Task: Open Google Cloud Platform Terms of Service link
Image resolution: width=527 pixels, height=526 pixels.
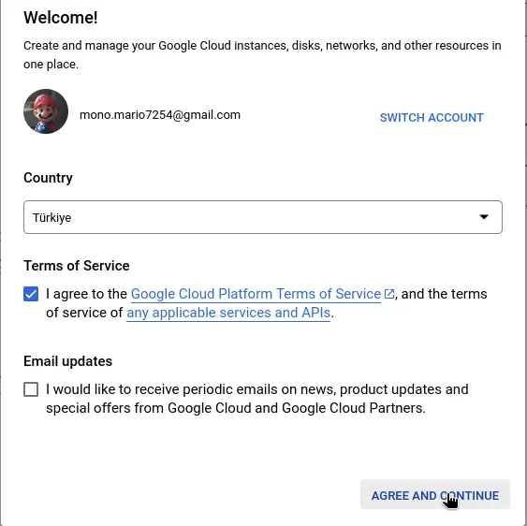Action: coord(256,294)
